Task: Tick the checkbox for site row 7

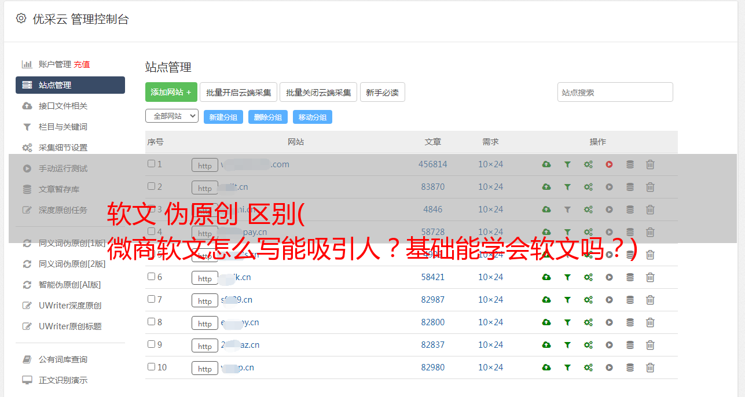Action: coord(151,299)
